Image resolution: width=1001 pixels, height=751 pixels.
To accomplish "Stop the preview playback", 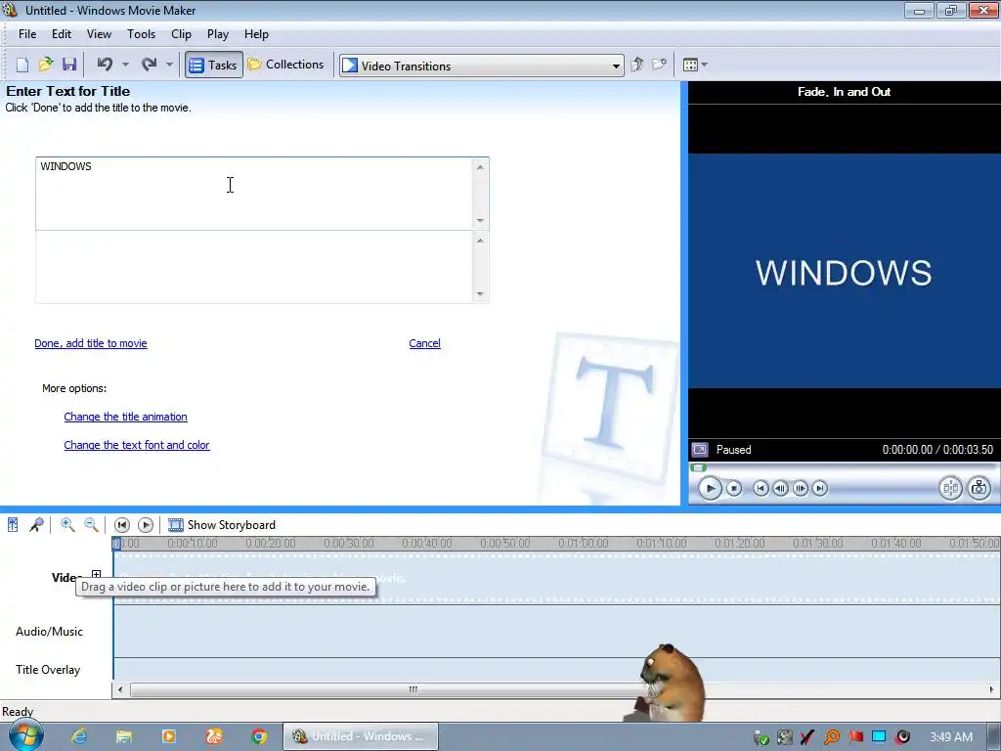I will (734, 489).
